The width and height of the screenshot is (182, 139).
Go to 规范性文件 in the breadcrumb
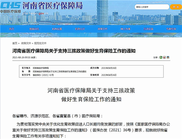[40, 43]
